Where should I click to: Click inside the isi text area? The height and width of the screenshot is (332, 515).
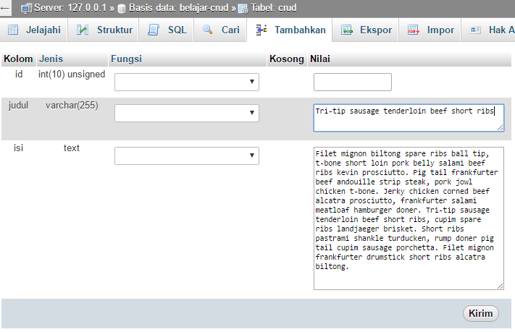408,217
